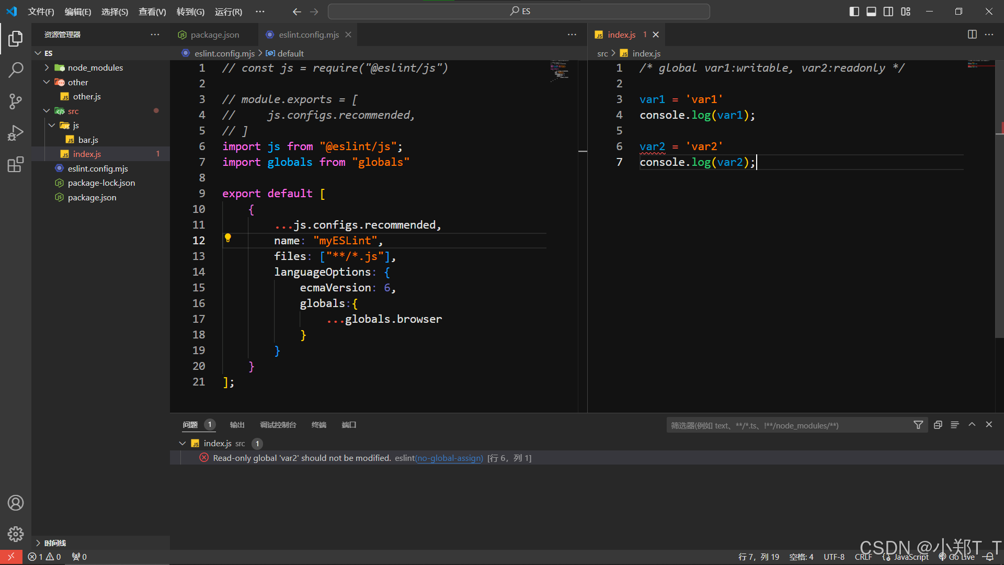Collapse the index.js problems group
This screenshot has height=565, width=1004.
[x=182, y=443]
